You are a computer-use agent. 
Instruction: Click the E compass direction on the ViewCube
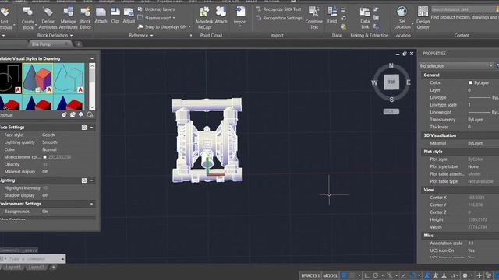click(409, 82)
